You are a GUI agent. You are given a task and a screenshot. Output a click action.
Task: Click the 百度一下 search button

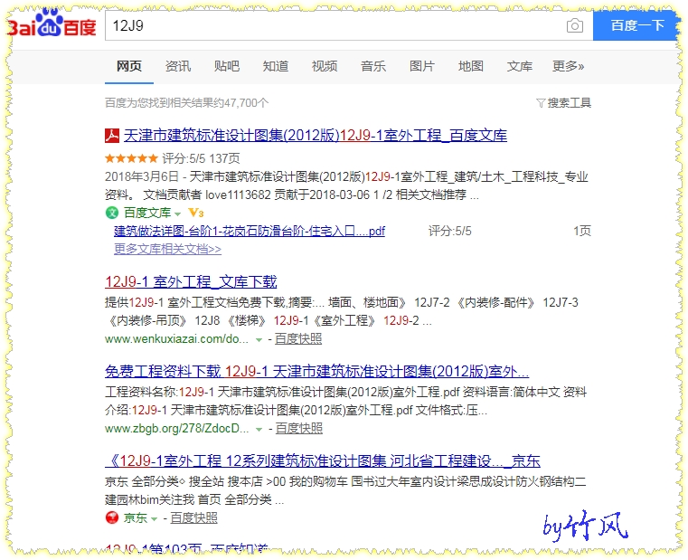click(x=637, y=25)
